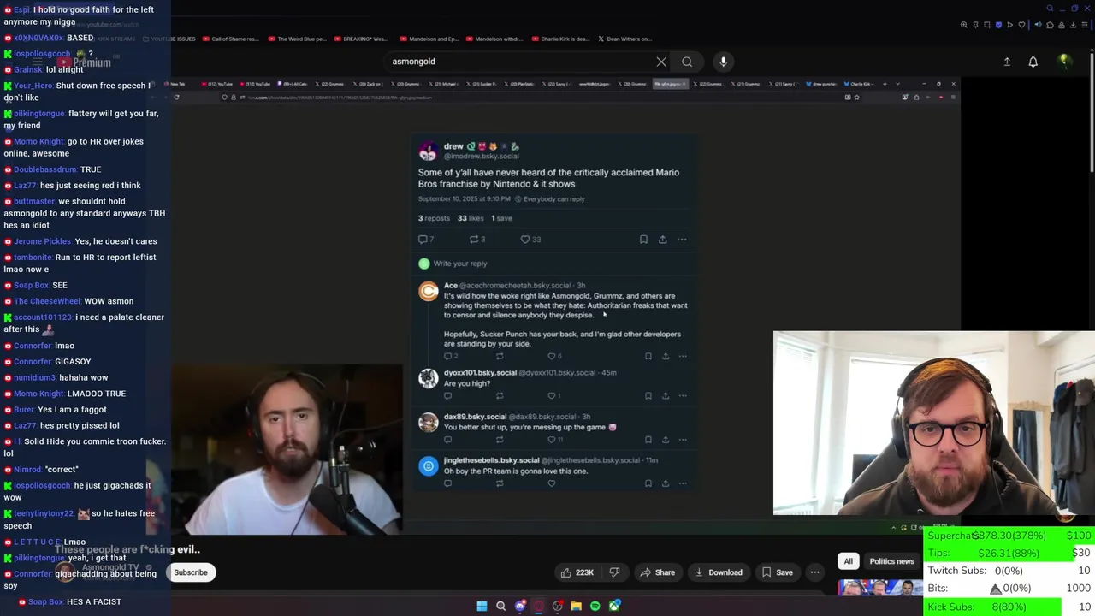
Task: Open the 'Everybody can reply' setting
Action: point(549,198)
